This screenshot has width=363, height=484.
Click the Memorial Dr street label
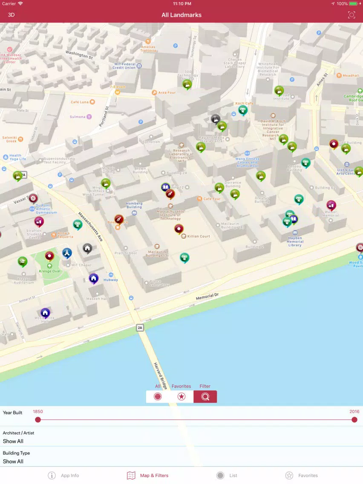[x=207, y=297]
